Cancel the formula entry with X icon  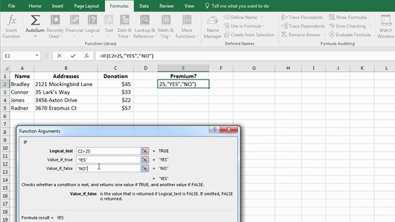coord(59,56)
